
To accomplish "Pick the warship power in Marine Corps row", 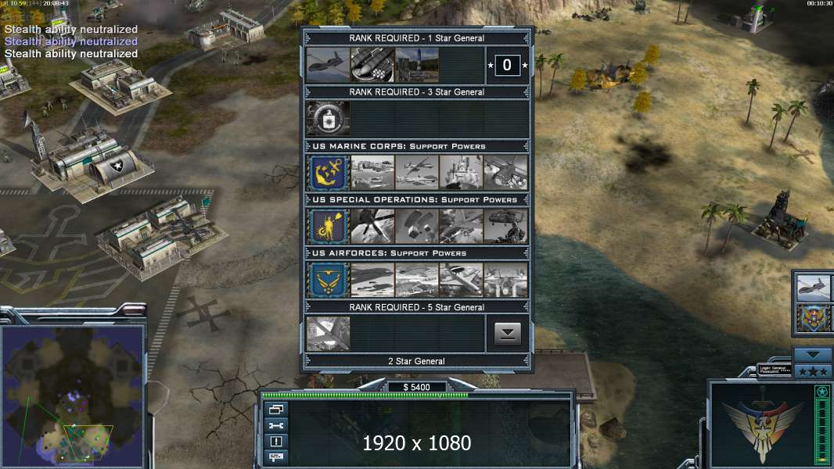I will 461,172.
